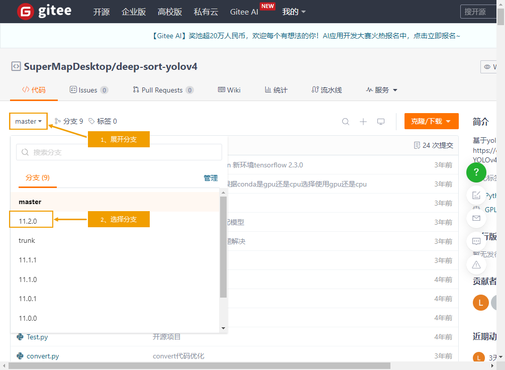The height and width of the screenshot is (370, 505).
Task: Click the 管理 link in branch panel
Action: 211,178
